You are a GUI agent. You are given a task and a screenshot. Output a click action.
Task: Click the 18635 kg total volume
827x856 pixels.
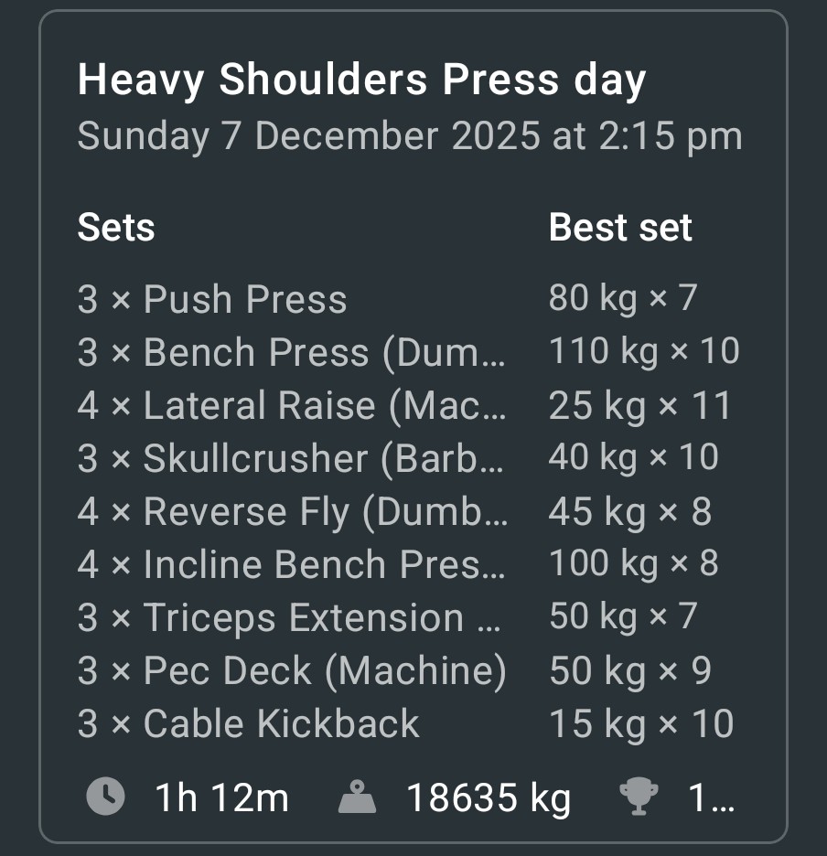click(489, 798)
